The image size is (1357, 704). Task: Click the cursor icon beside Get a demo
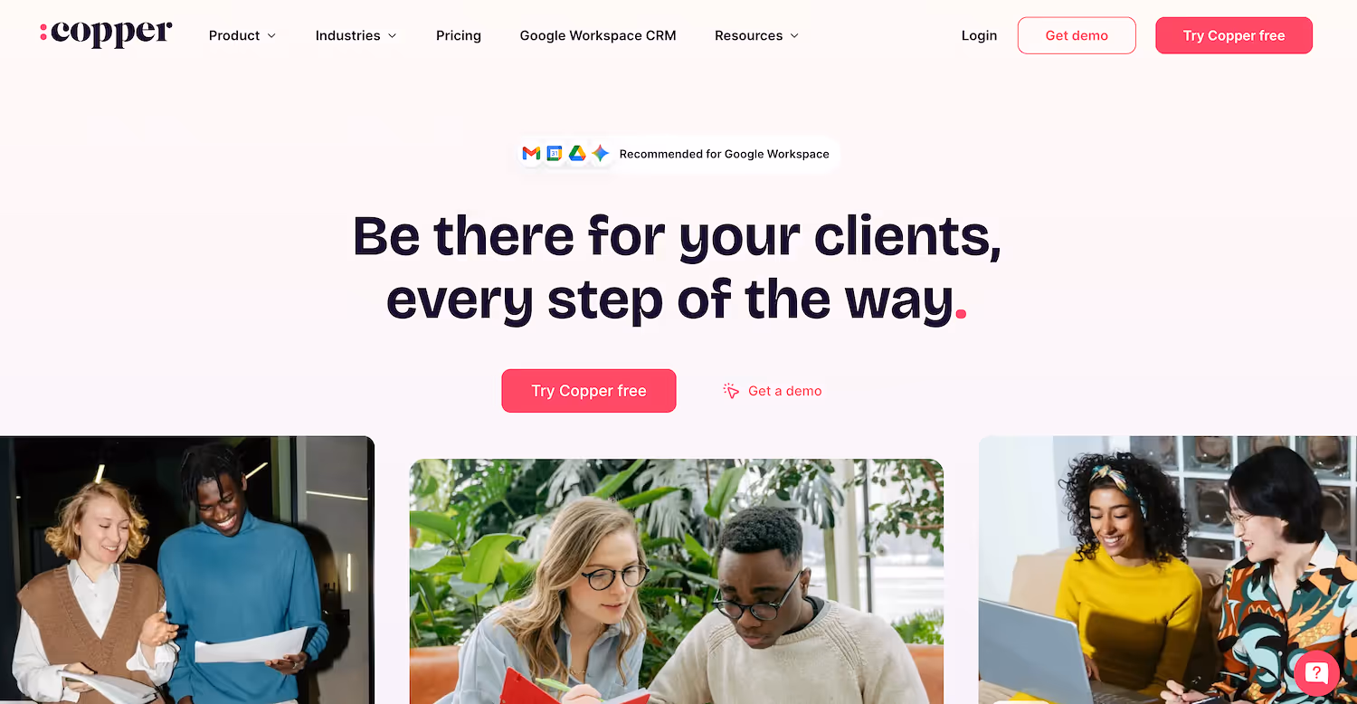731,391
